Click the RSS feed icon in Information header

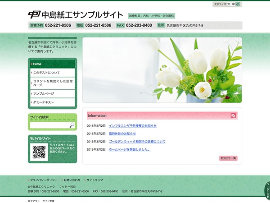tap(233, 115)
